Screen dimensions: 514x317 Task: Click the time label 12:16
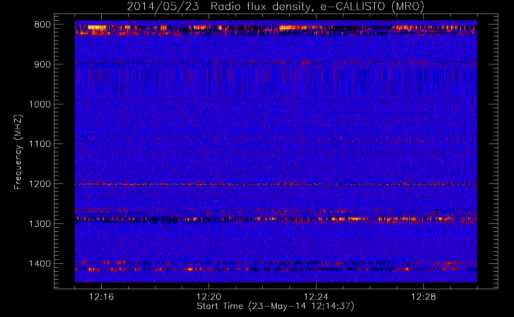(102, 297)
